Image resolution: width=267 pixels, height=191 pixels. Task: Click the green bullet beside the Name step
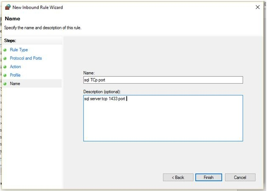[5, 84]
